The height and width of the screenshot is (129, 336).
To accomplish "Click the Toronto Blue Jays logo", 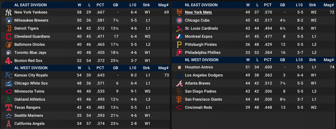I will pyautogui.click(x=9, y=53).
